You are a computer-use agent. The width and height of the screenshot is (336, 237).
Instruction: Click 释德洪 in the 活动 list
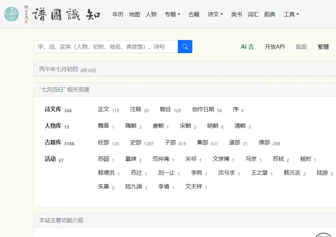(106, 173)
